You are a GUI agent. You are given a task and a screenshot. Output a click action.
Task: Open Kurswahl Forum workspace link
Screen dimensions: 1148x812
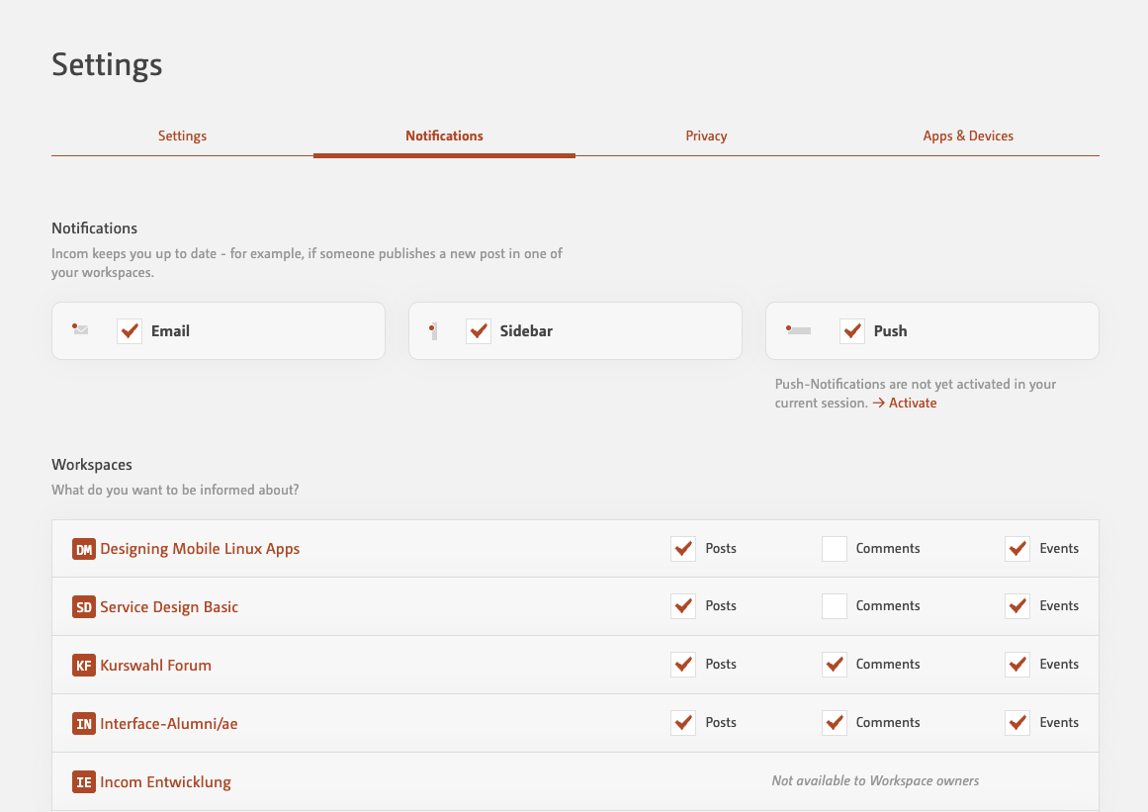click(x=156, y=666)
